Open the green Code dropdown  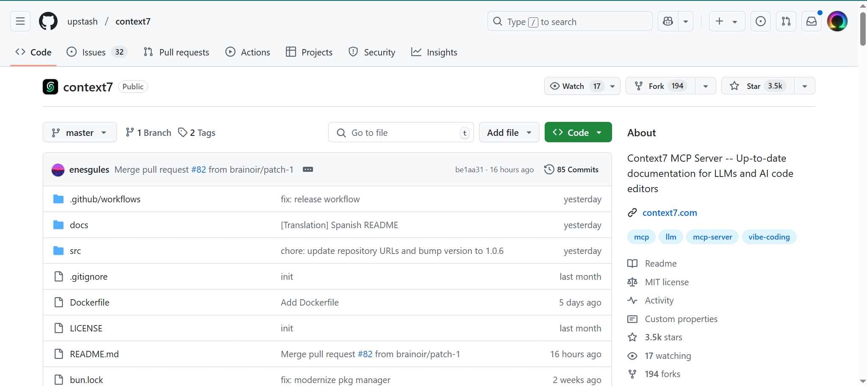coord(578,132)
